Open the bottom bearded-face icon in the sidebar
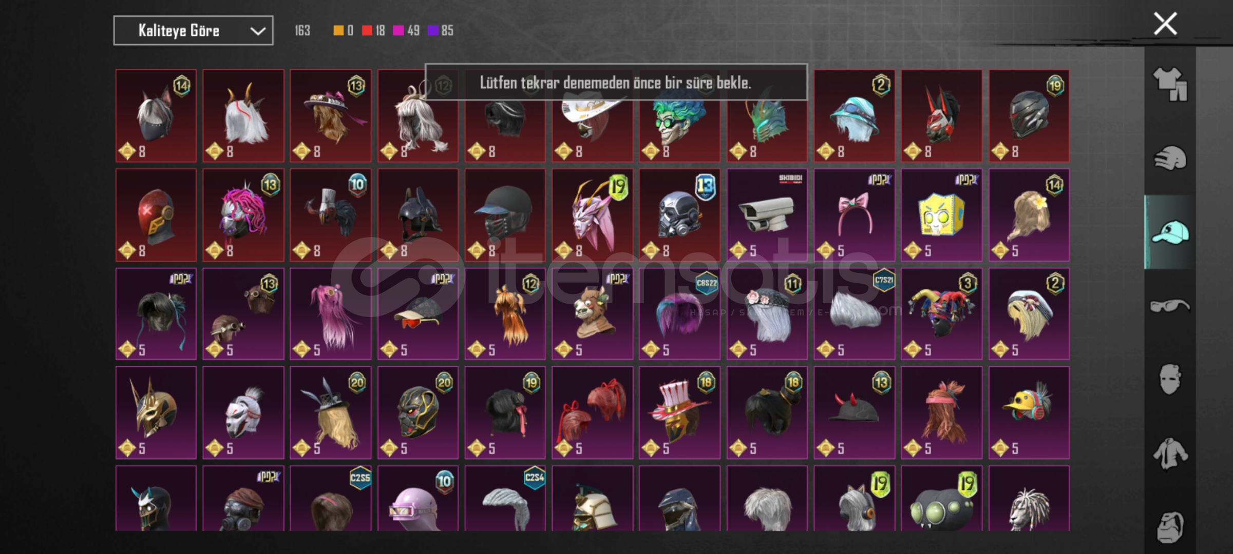 tap(1170, 527)
